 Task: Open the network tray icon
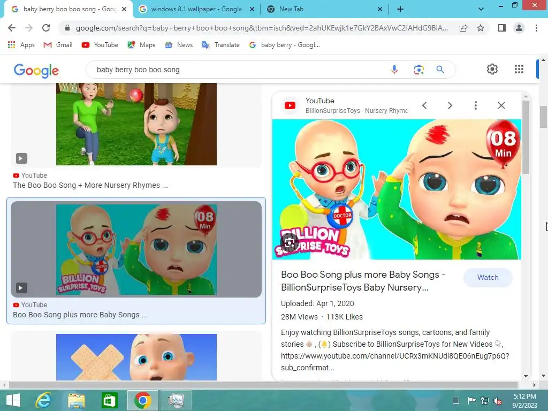(x=485, y=400)
